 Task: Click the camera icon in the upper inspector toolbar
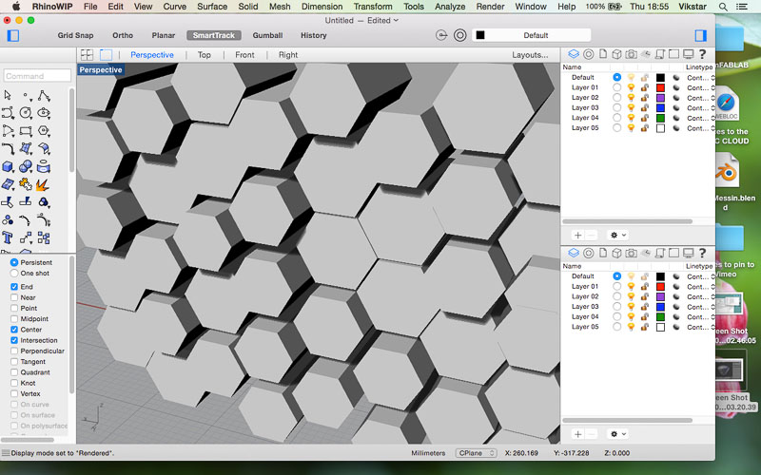631,54
